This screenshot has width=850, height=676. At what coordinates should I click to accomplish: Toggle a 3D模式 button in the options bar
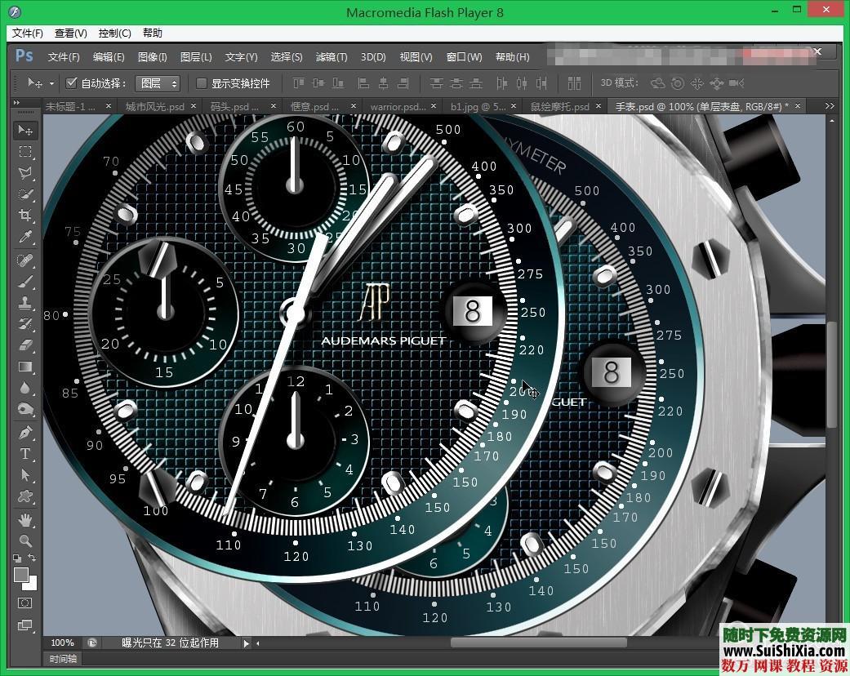point(658,82)
